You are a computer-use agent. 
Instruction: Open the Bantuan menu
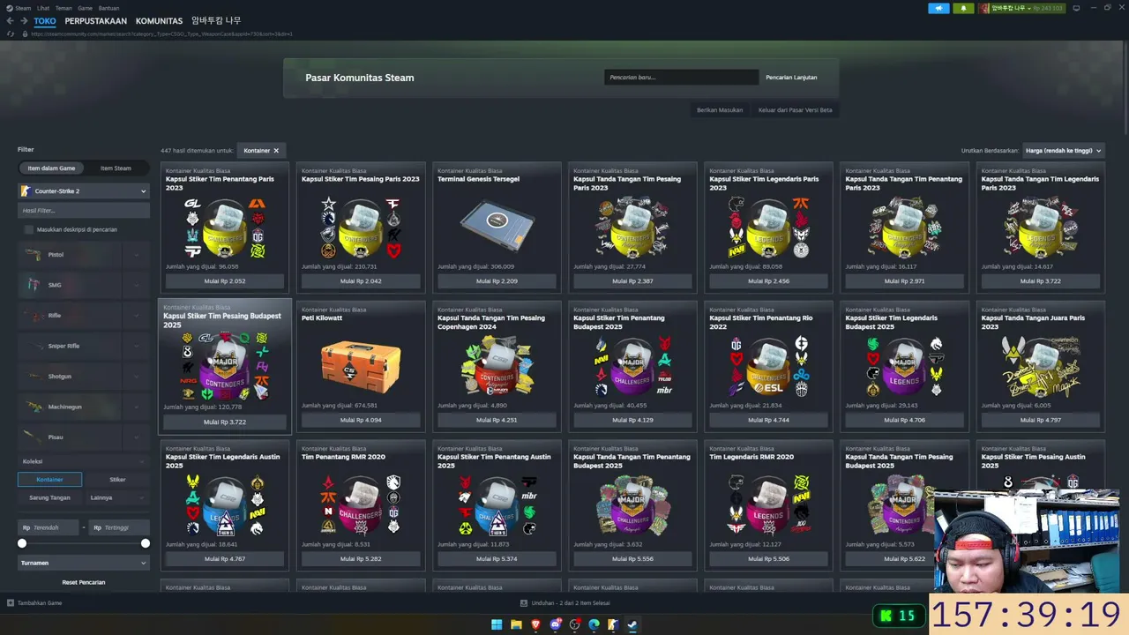pos(108,8)
